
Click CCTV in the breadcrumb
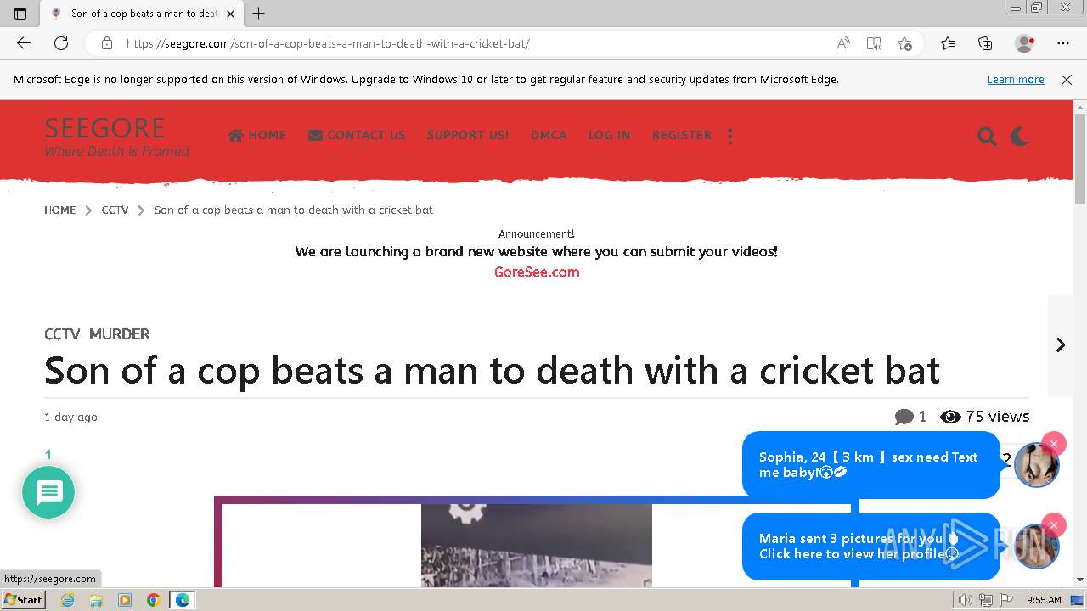pos(115,210)
